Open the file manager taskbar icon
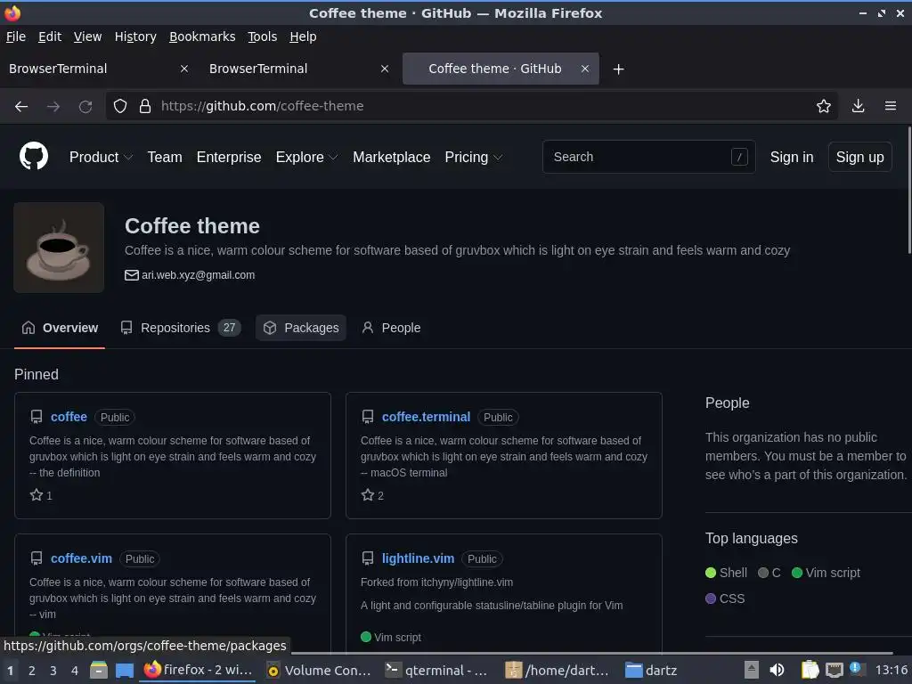This screenshot has height=684, width=912. click(x=99, y=670)
